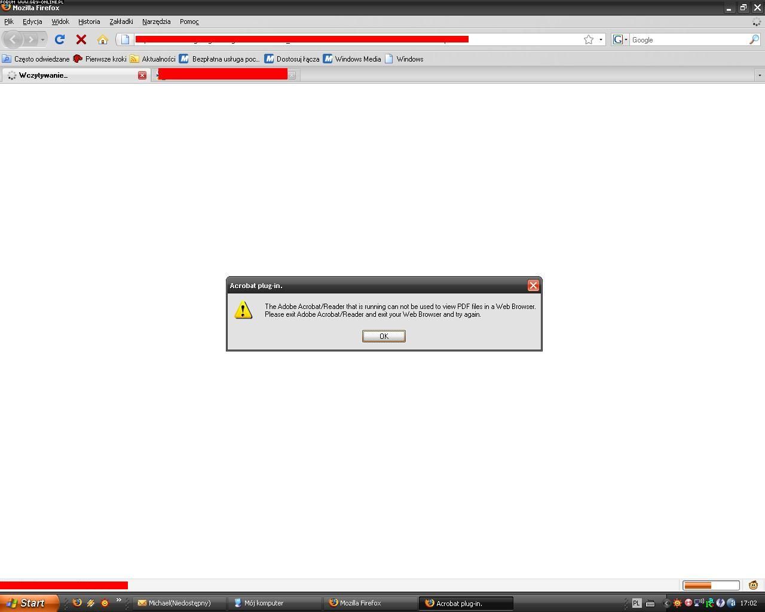Close the Acrobat plug-in dialog
Viewport: 765px width, 612px height.
[534, 286]
